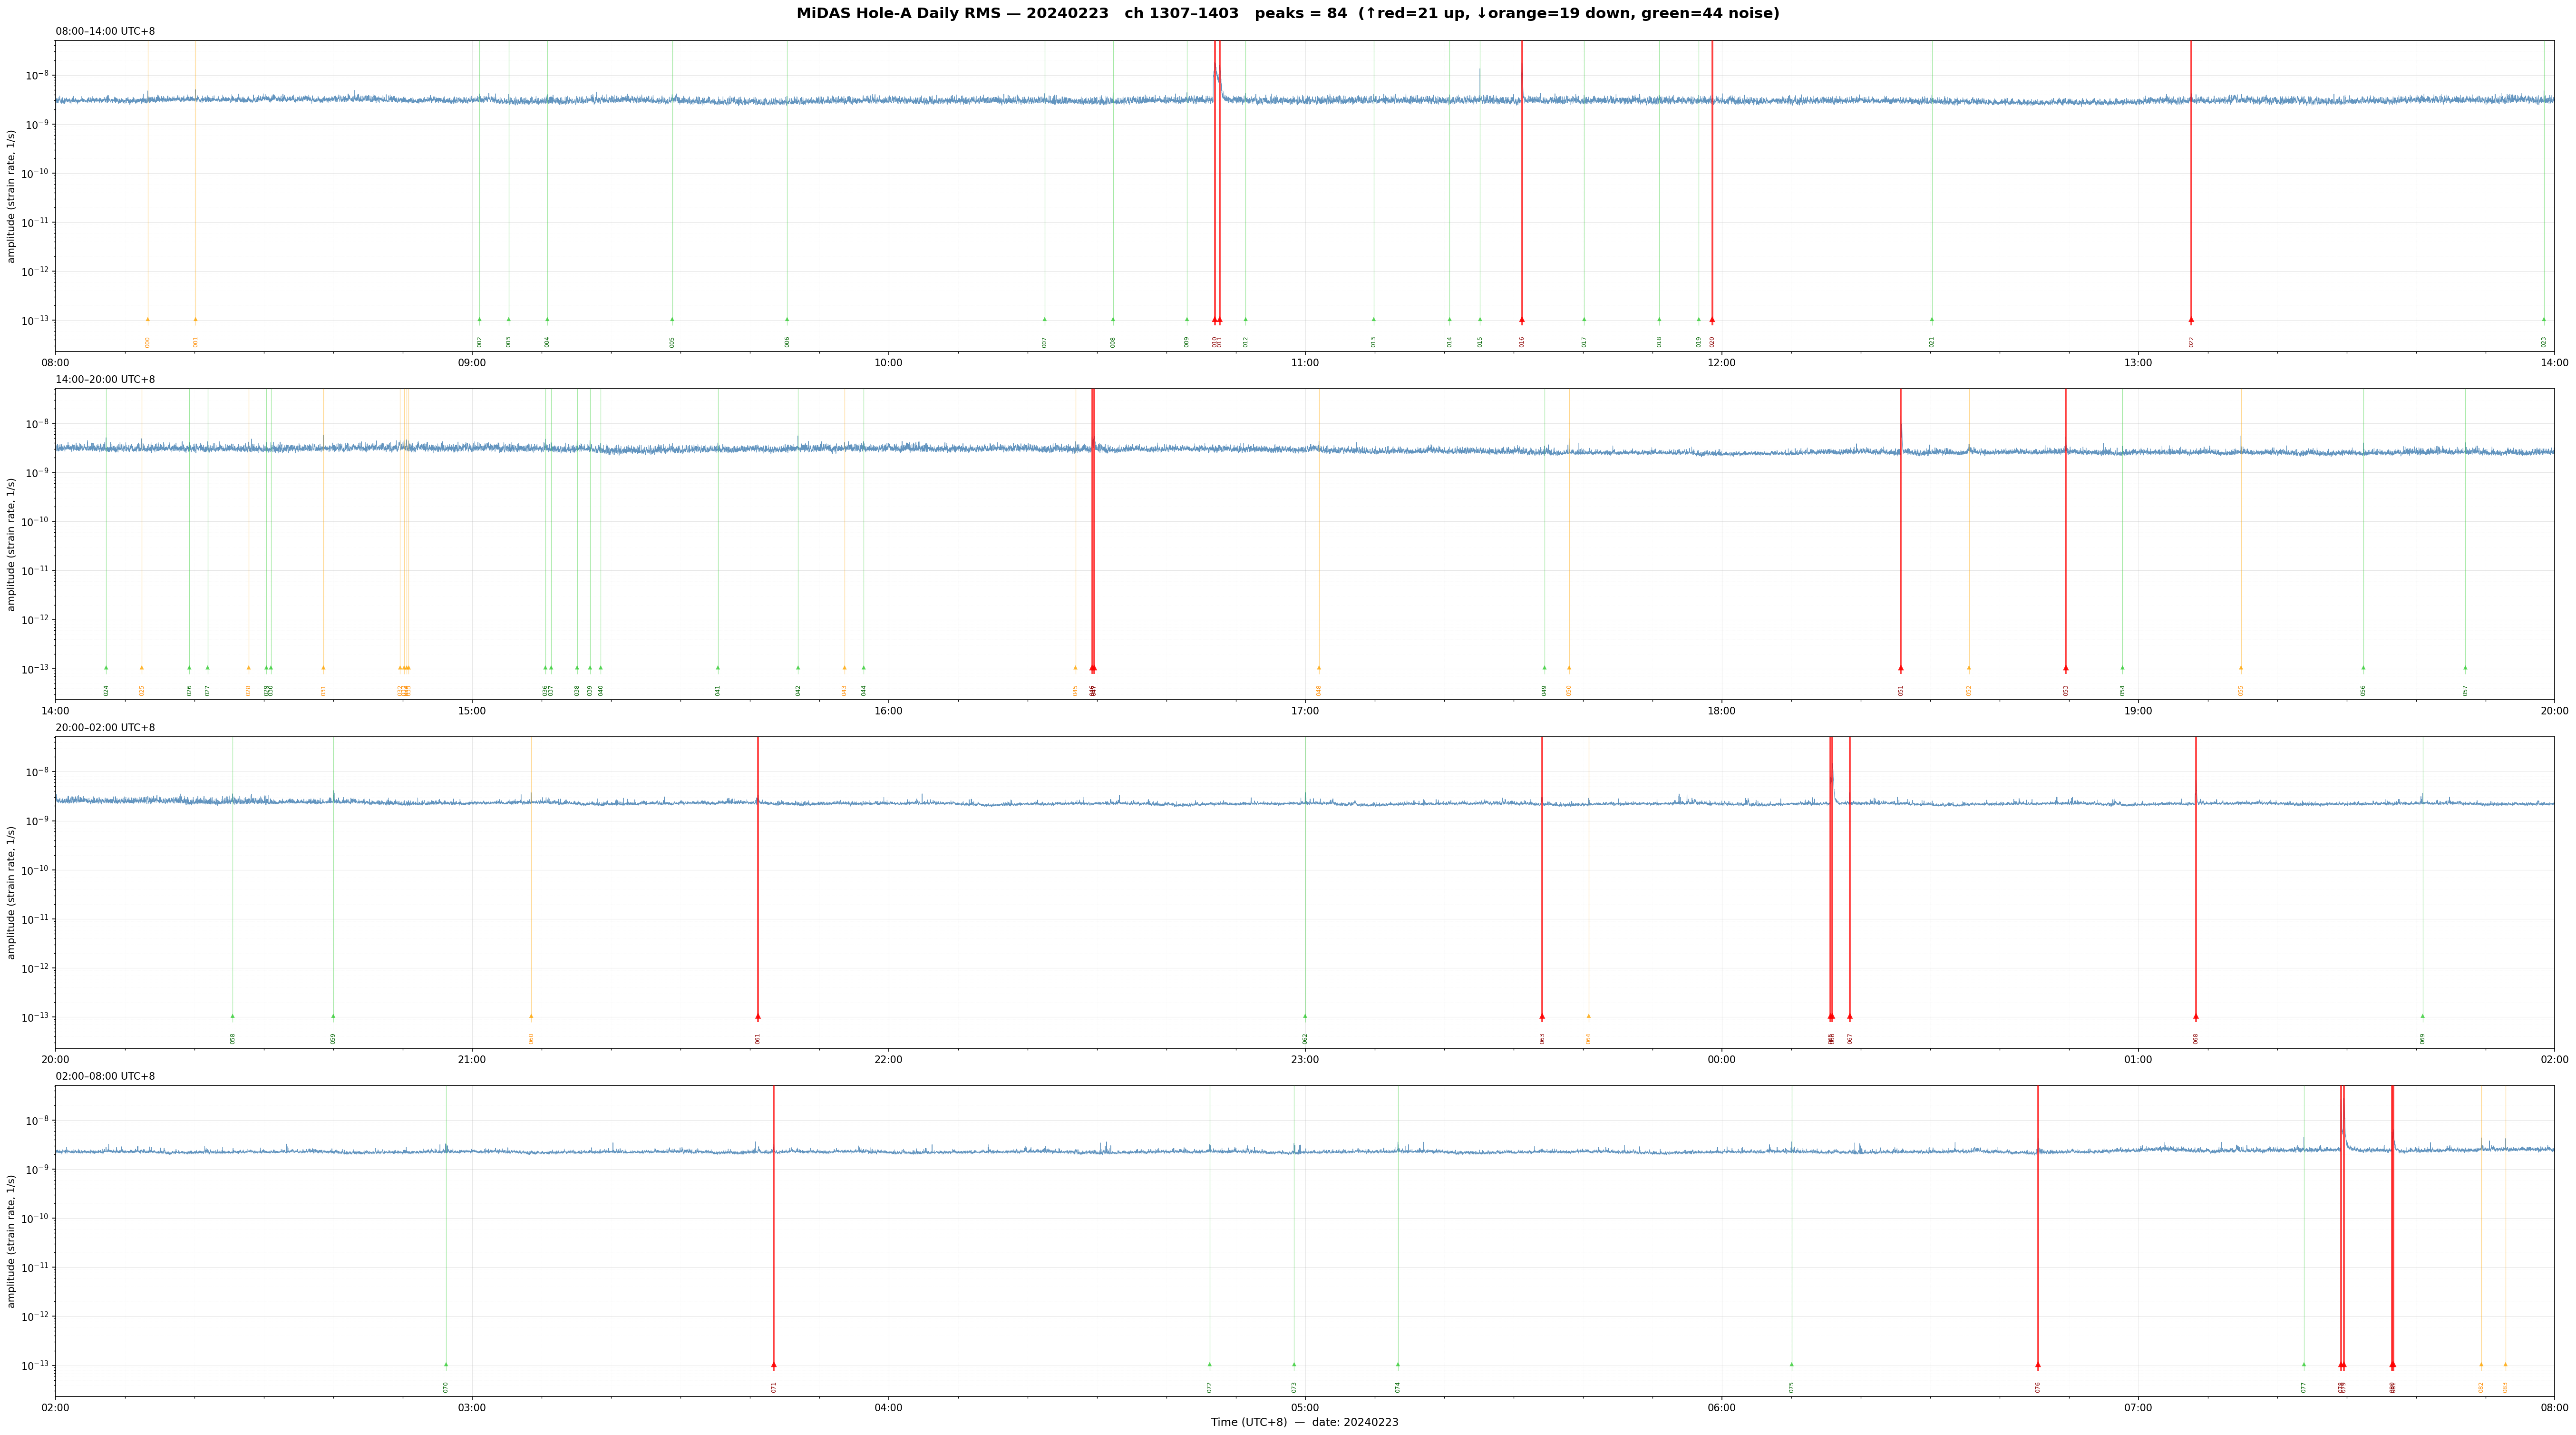Select the "14:00–20:00 UTC+8" panel heading

click(105, 380)
